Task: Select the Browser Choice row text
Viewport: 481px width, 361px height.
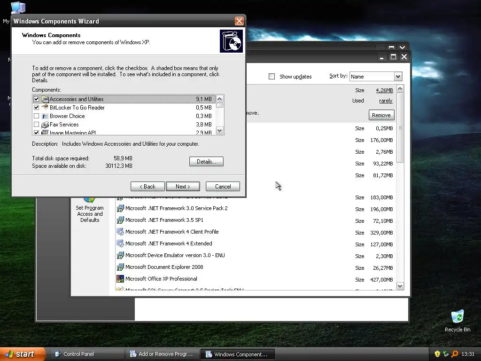Action: click(x=67, y=116)
